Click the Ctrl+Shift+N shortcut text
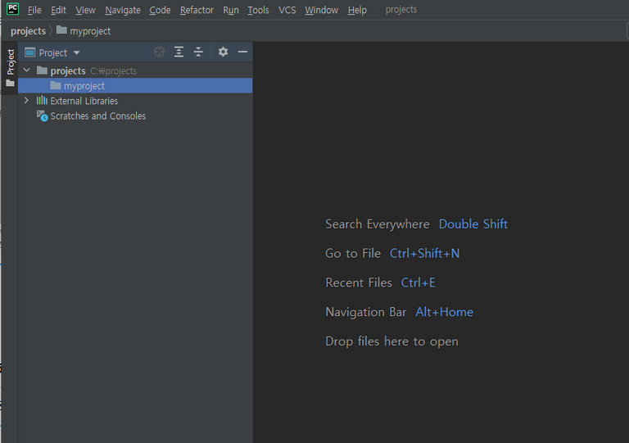The image size is (629, 443). tap(424, 253)
